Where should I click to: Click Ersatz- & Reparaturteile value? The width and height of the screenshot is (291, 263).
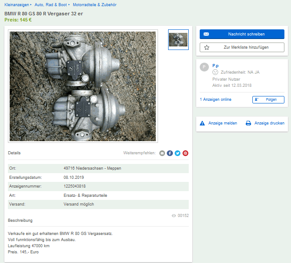coord(86,195)
